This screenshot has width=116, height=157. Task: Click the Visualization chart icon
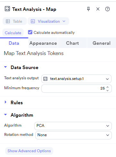click(33, 21)
